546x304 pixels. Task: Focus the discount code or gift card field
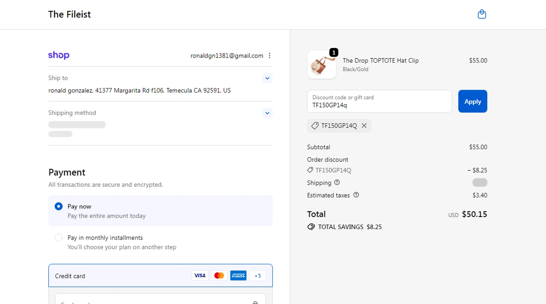point(379,101)
